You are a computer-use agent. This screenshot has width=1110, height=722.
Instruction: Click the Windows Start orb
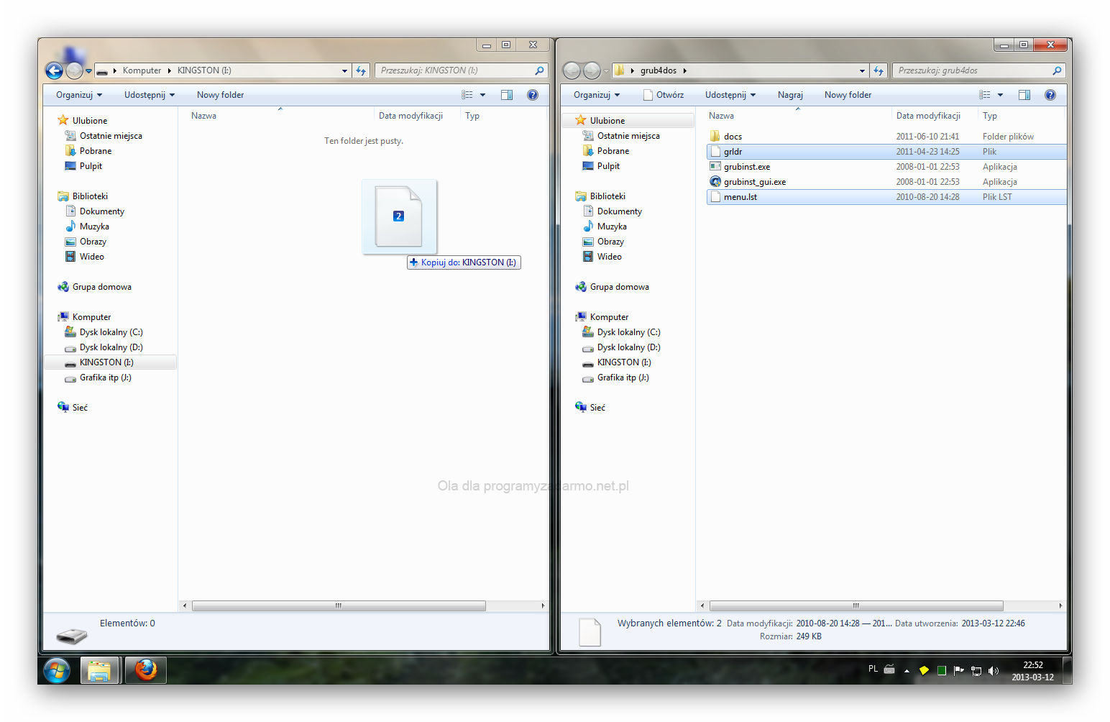tap(57, 670)
